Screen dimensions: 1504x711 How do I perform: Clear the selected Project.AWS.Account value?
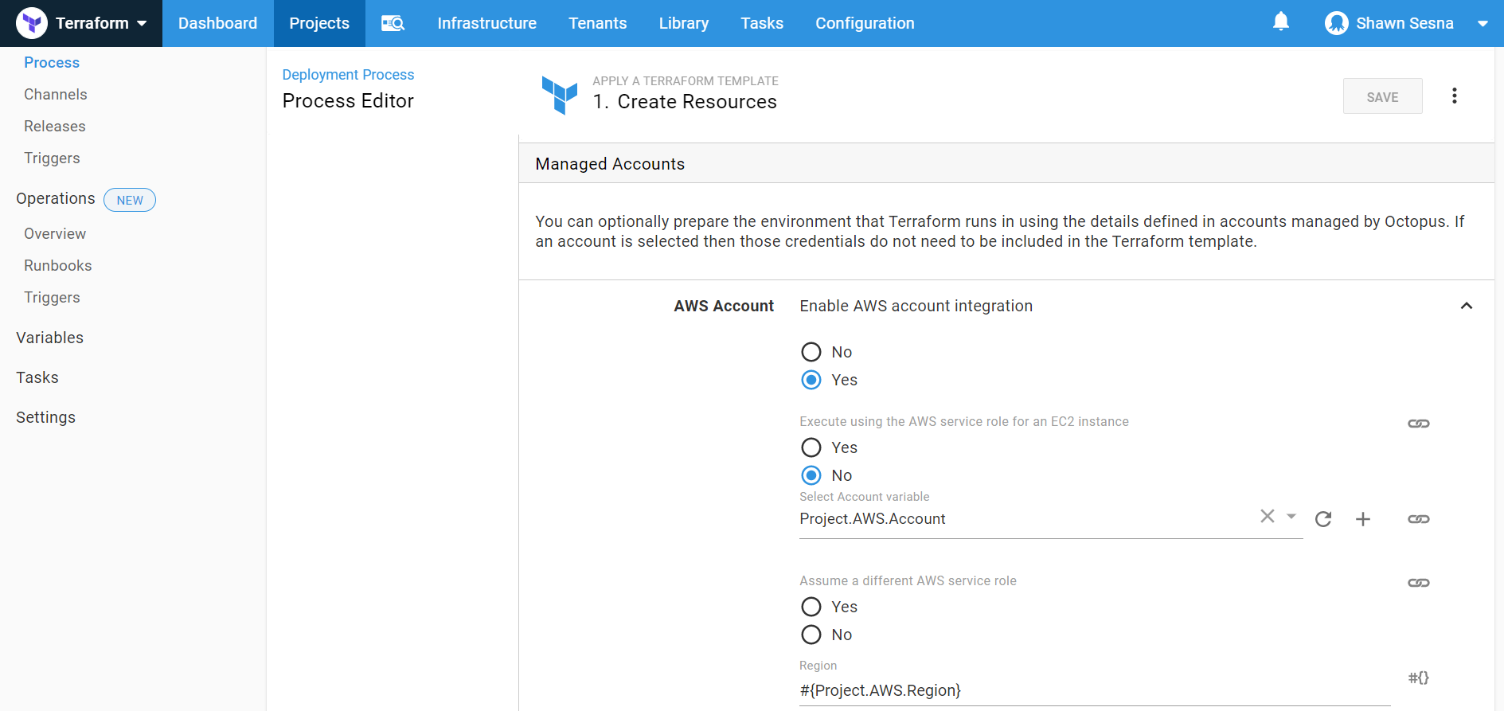[1267, 516]
